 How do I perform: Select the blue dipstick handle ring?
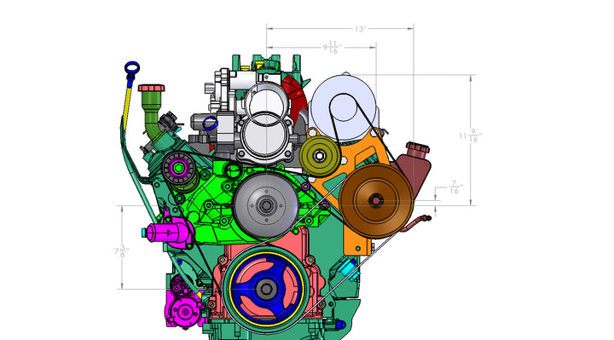click(x=132, y=67)
